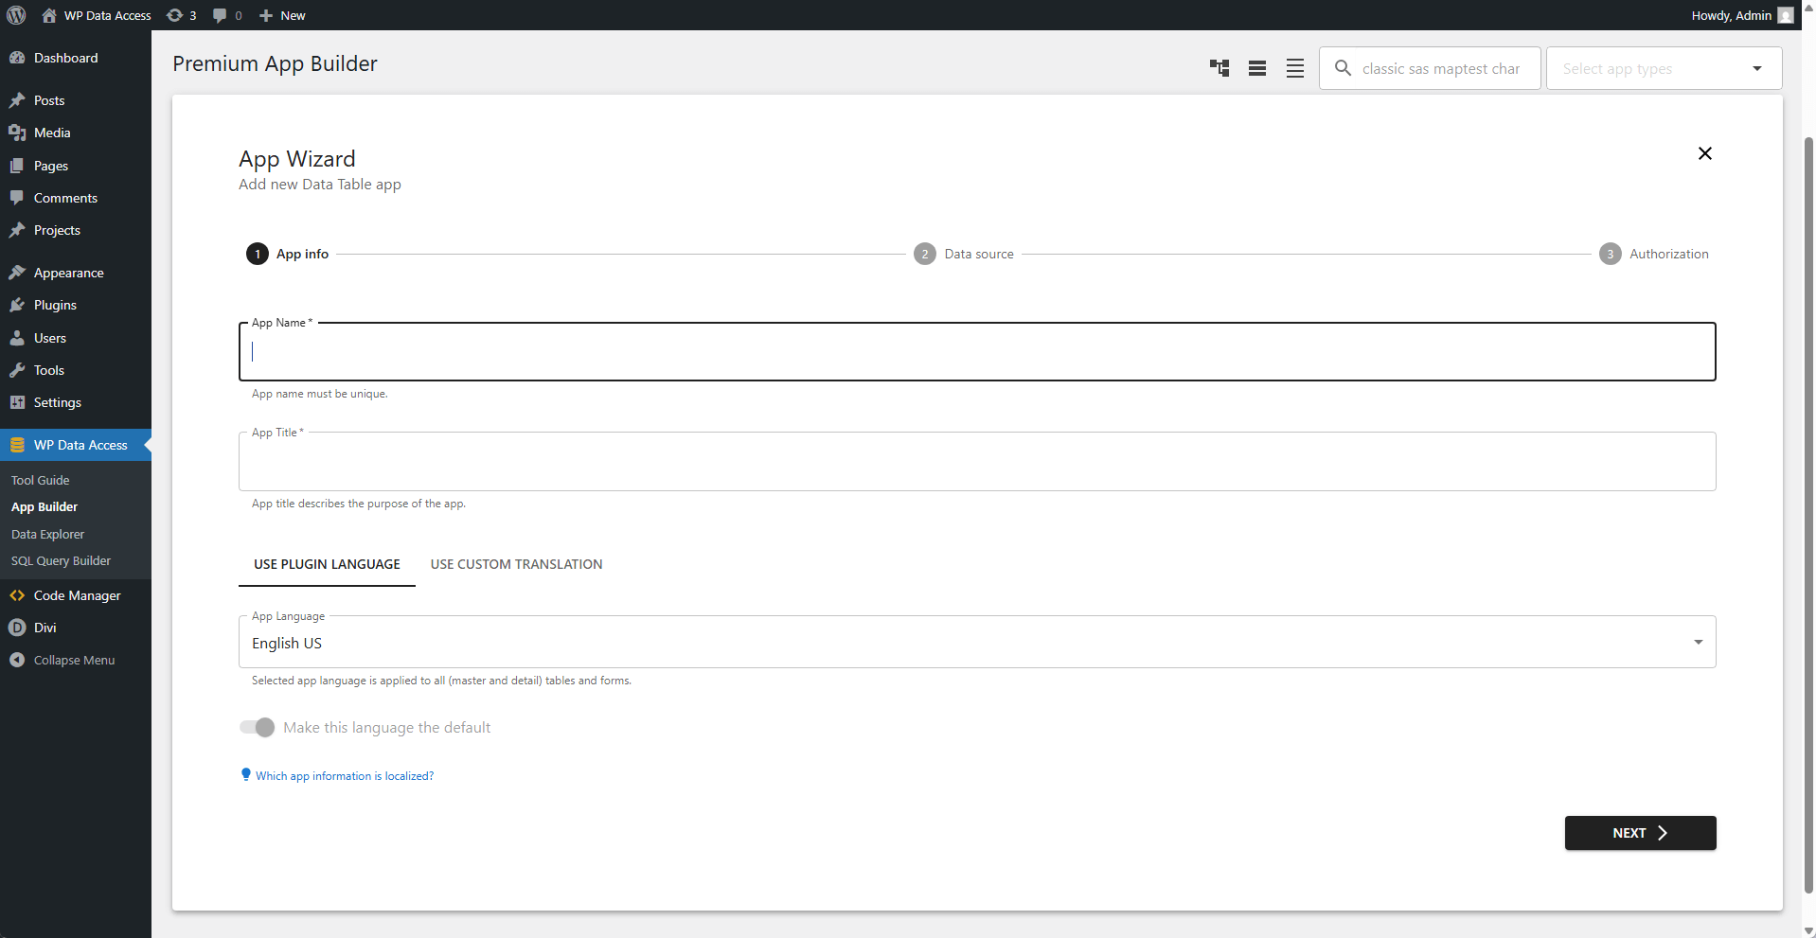The height and width of the screenshot is (938, 1816).
Task: Switch to USE CUSTOM TRANSLATION tab
Action: (516, 563)
